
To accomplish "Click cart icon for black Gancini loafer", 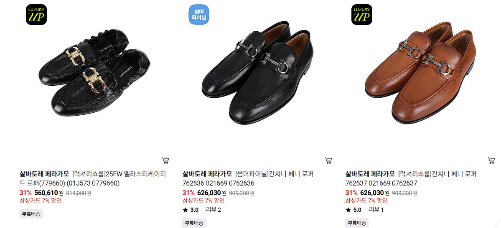I will (328, 160).
